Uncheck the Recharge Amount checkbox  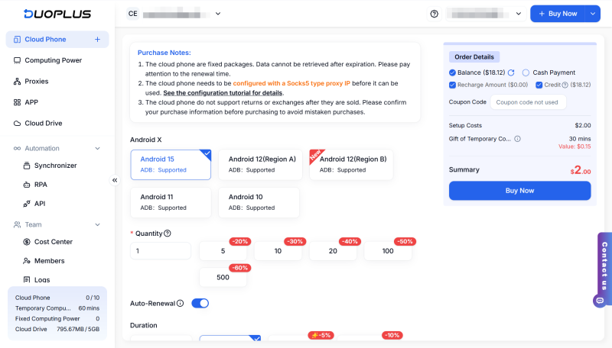click(x=453, y=85)
